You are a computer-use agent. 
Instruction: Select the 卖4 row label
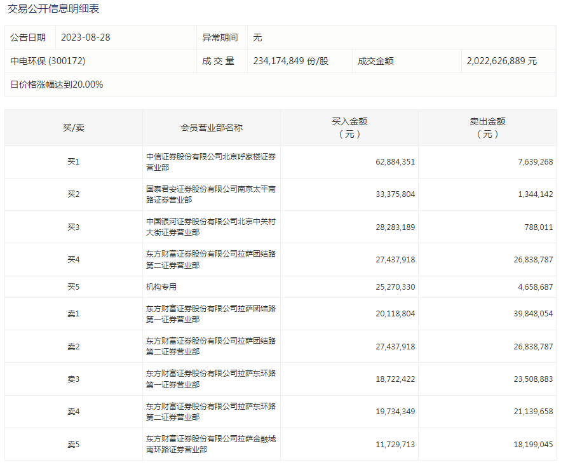[x=73, y=412]
